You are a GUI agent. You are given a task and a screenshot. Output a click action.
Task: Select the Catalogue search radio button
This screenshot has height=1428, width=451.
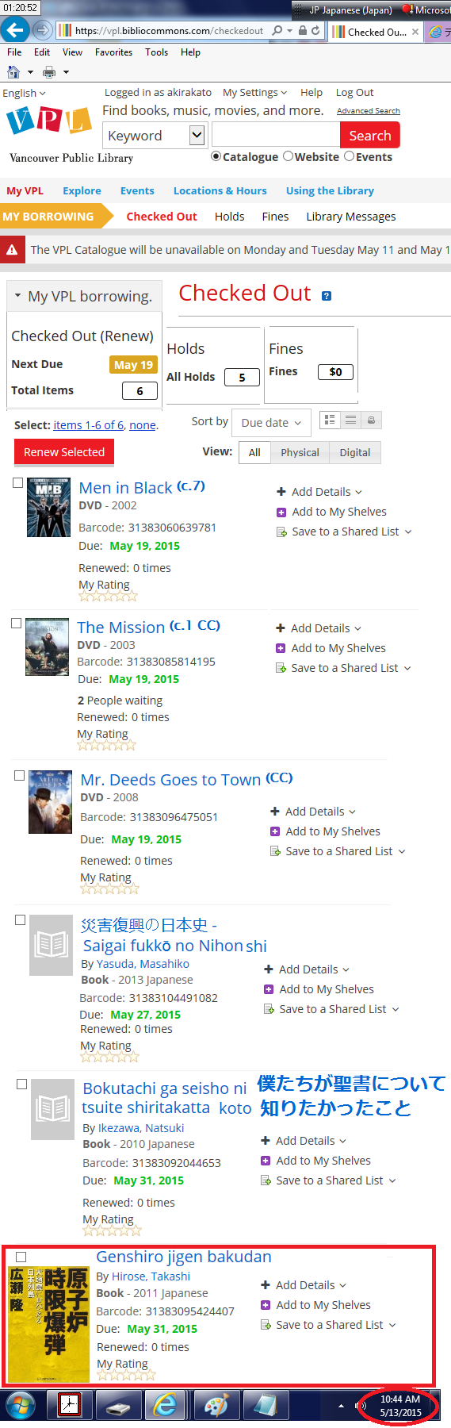pyautogui.click(x=216, y=156)
